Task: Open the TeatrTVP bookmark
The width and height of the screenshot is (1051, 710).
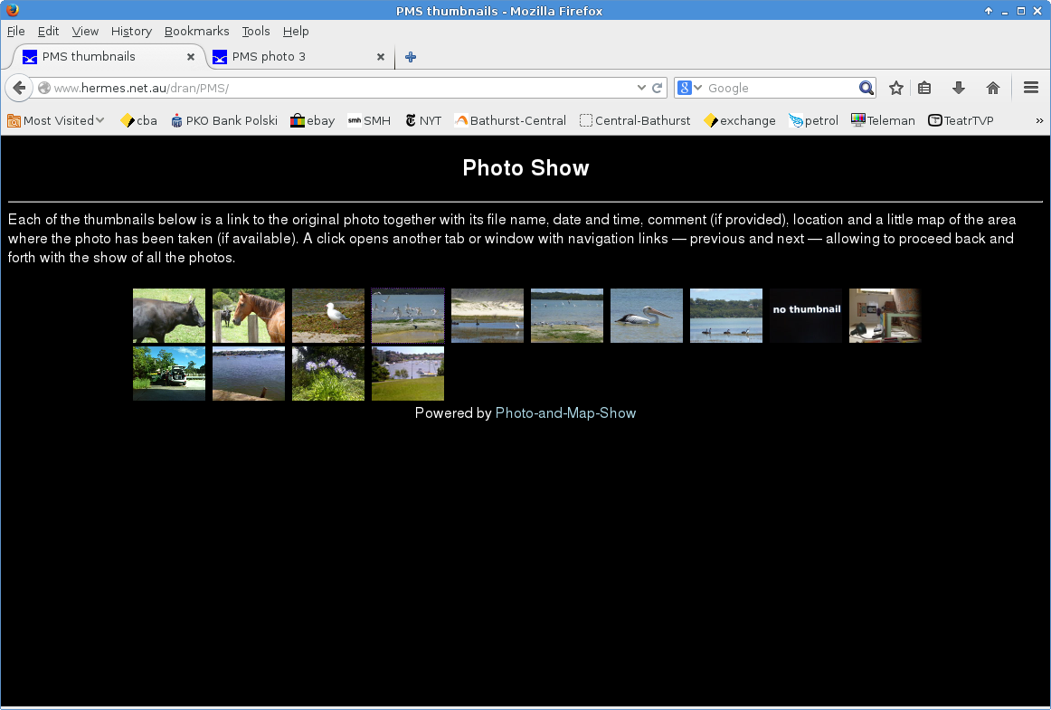Action: pos(961,120)
